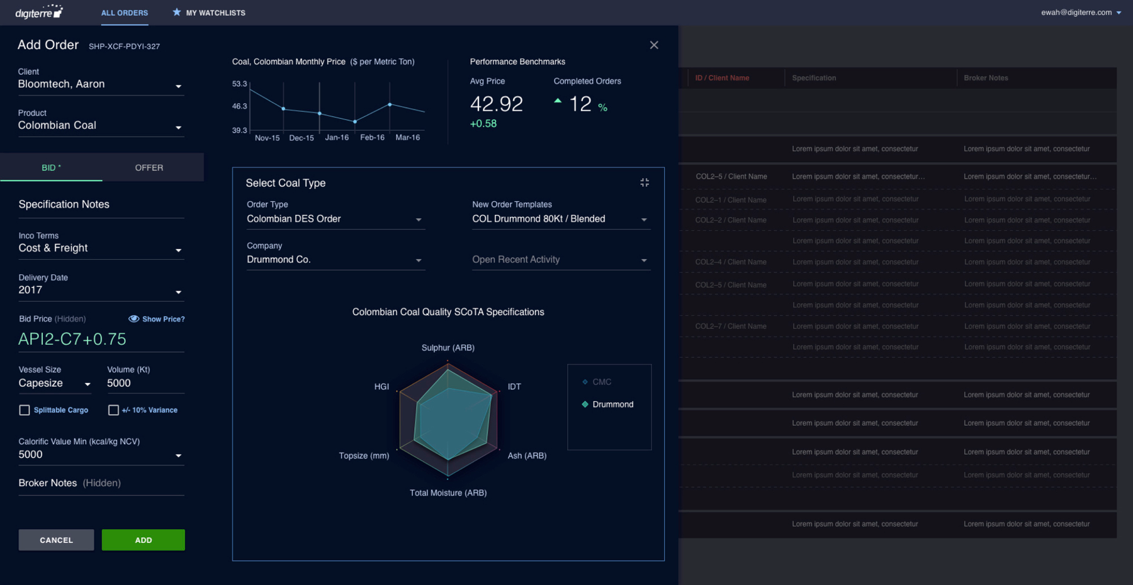
Task: Click the radar chart polygon
Action: pos(448,418)
